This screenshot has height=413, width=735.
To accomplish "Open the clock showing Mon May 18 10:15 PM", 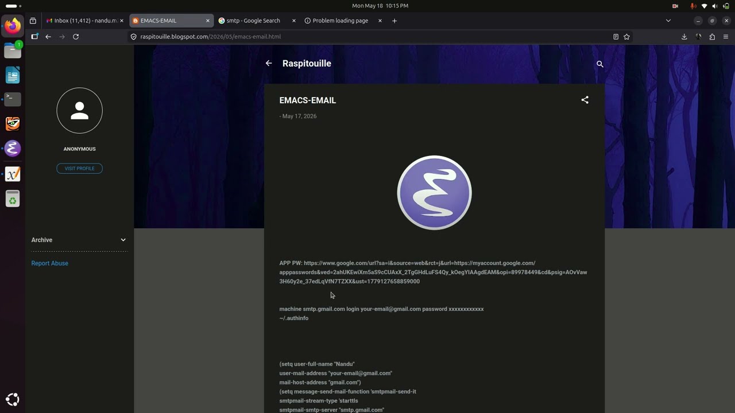I will [x=380, y=6].
